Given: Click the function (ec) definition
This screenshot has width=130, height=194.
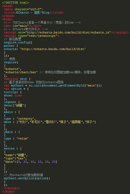Looking at the screenshot, I should click(17, 79).
